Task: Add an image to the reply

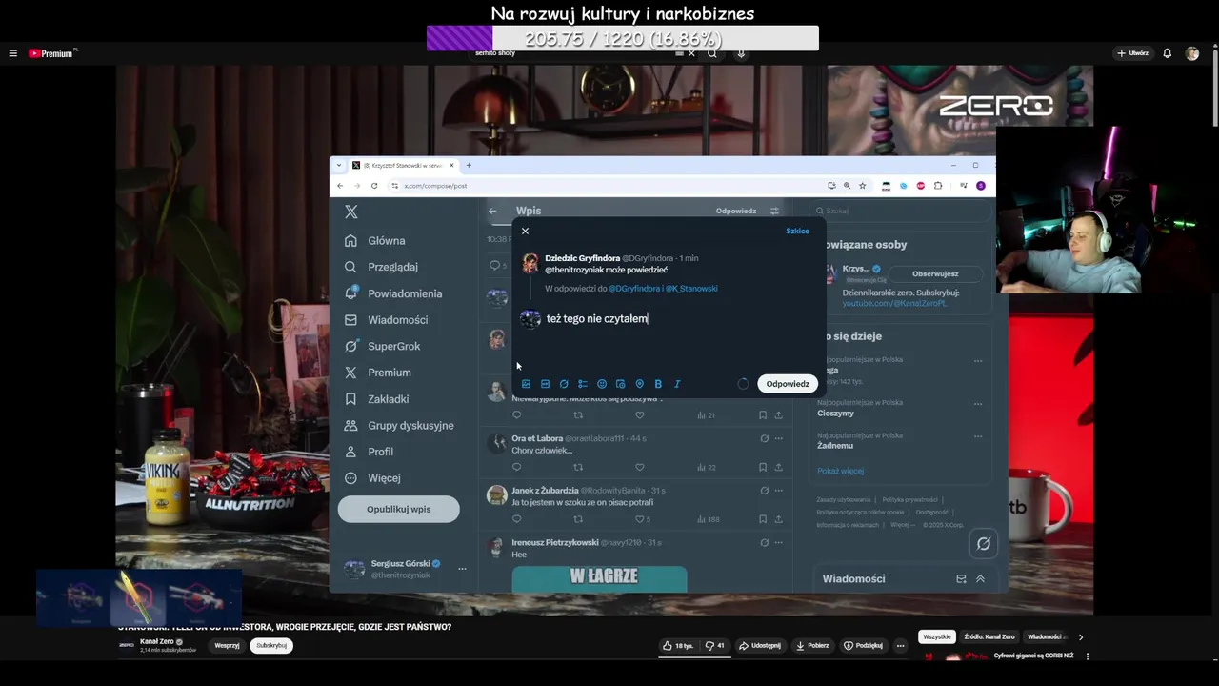Action: pyautogui.click(x=526, y=384)
